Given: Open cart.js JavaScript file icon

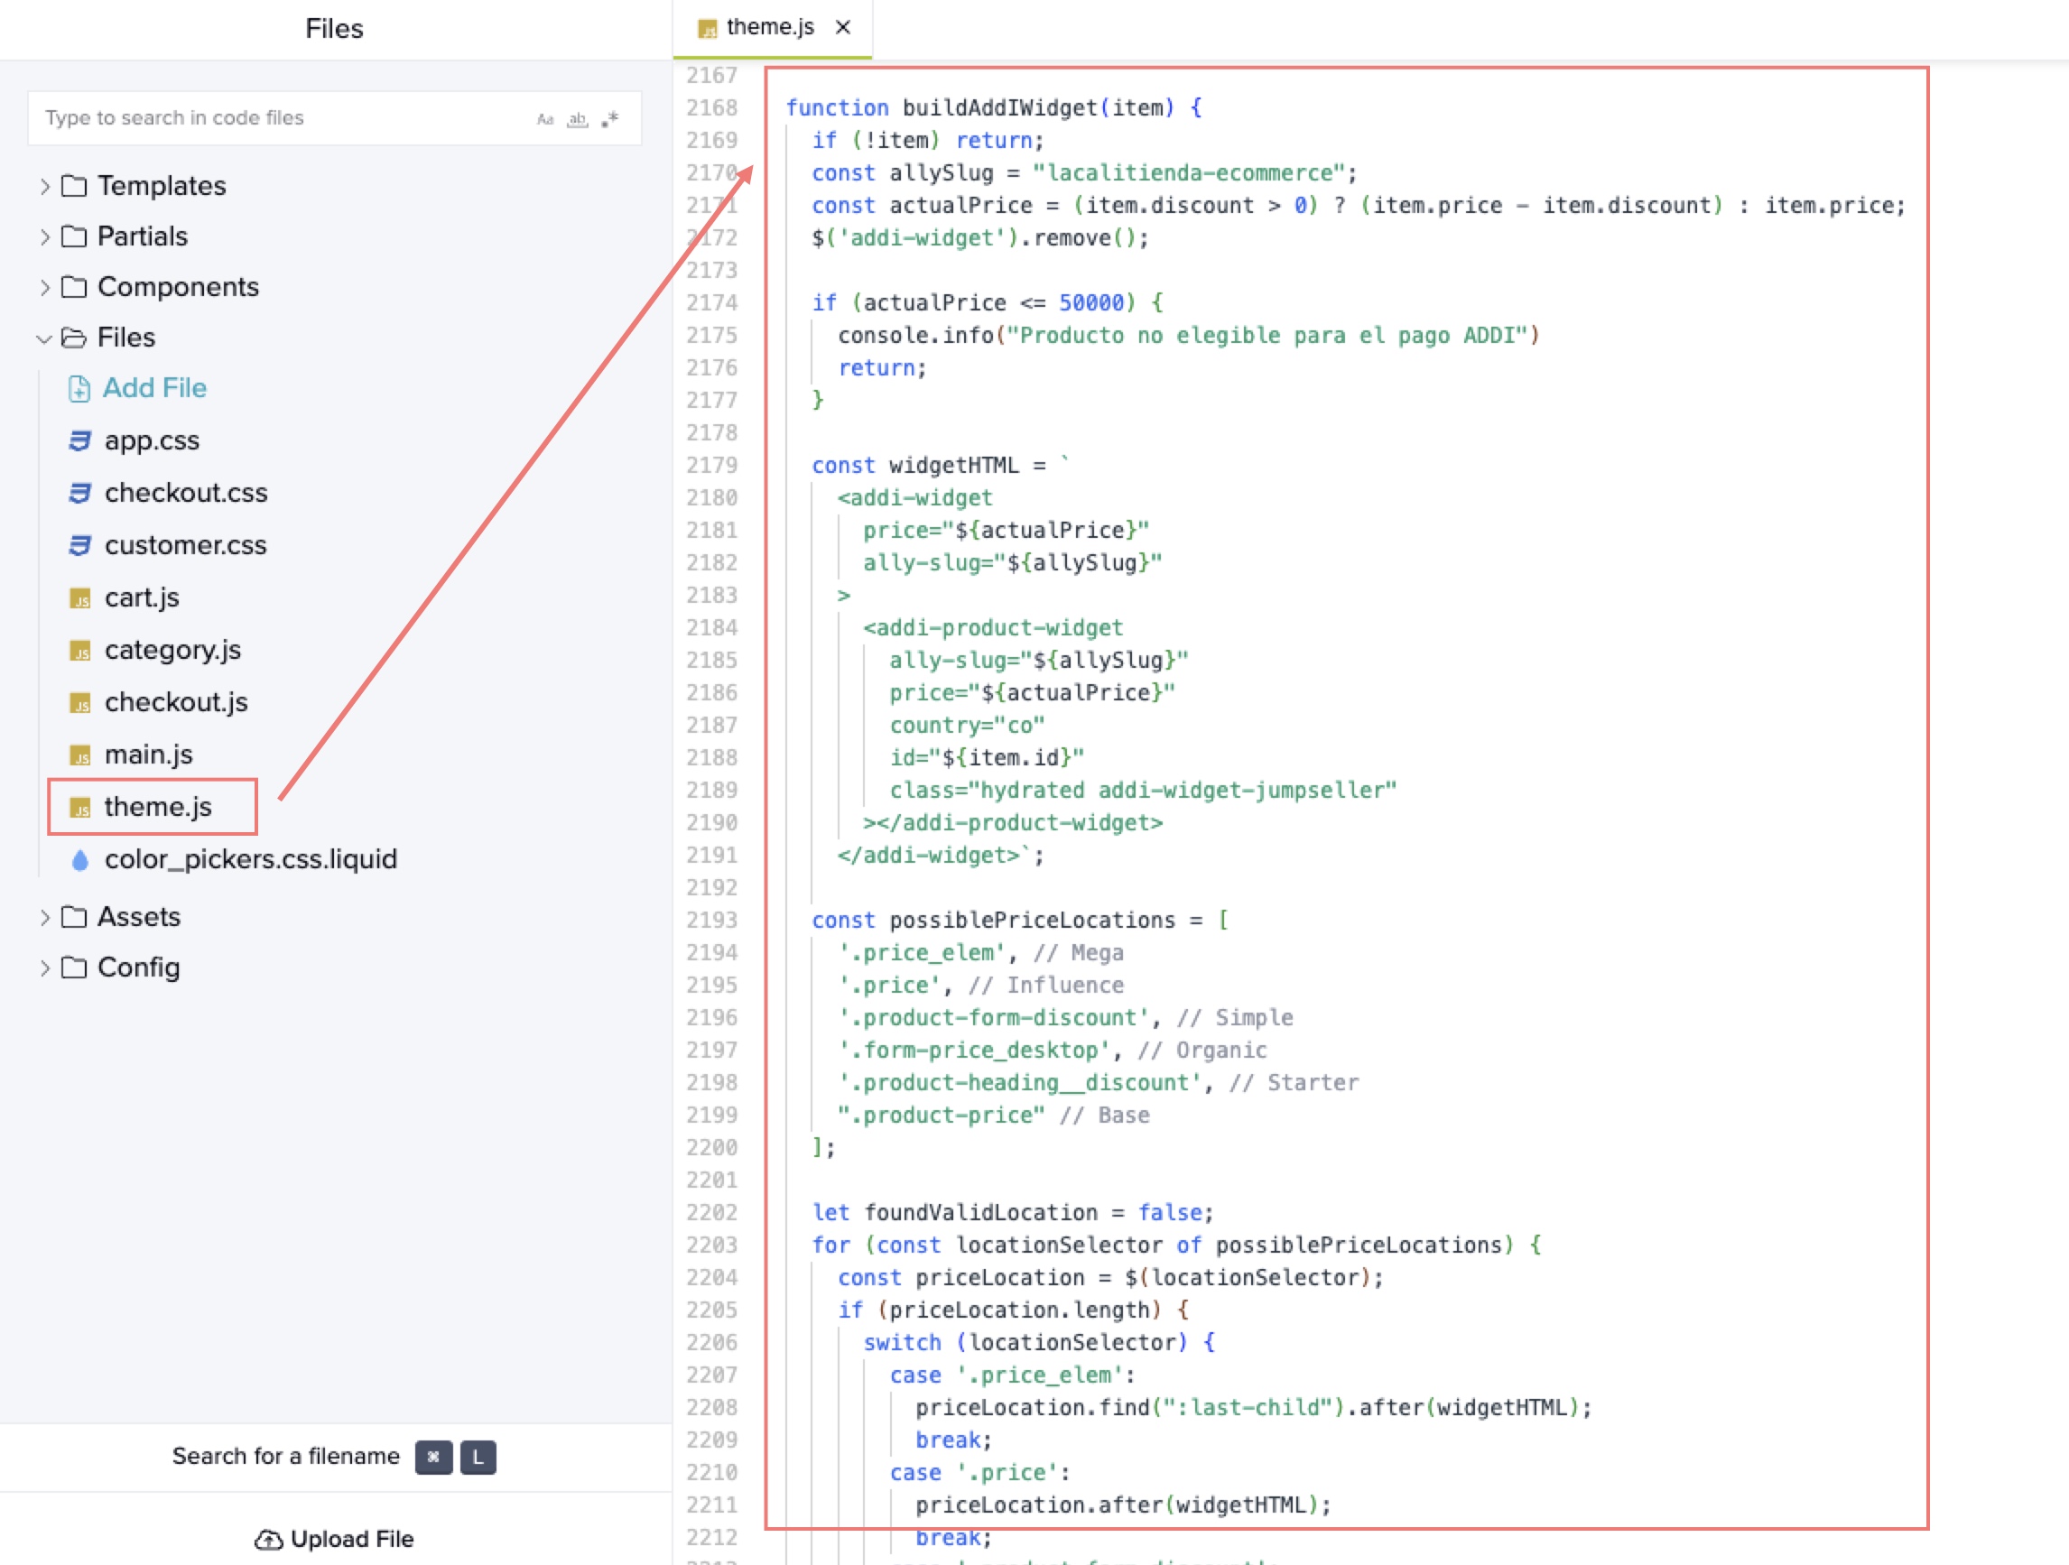Looking at the screenshot, I should pyautogui.click(x=80, y=598).
